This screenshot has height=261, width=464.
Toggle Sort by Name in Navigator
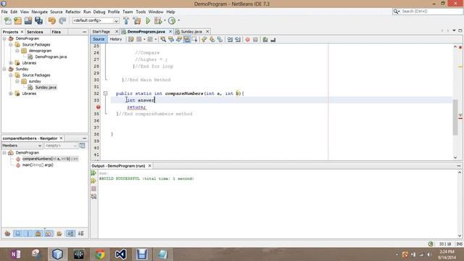(x=70, y=233)
